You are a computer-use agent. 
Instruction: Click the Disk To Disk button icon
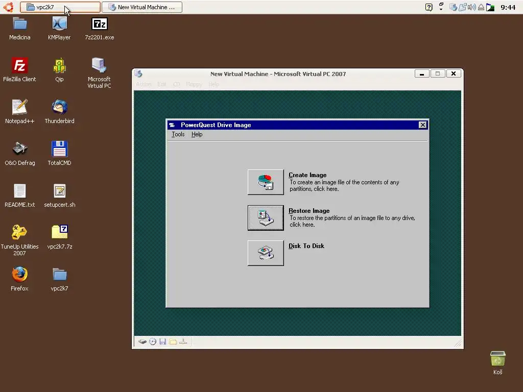tap(266, 253)
